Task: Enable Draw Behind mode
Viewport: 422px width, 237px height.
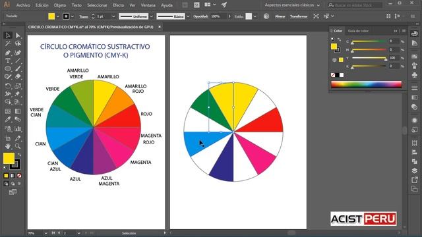Action: coord(13,184)
